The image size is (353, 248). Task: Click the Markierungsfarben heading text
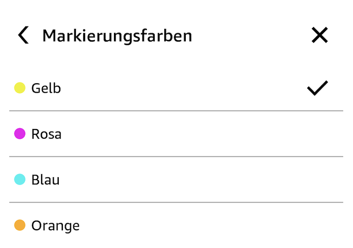click(x=117, y=36)
